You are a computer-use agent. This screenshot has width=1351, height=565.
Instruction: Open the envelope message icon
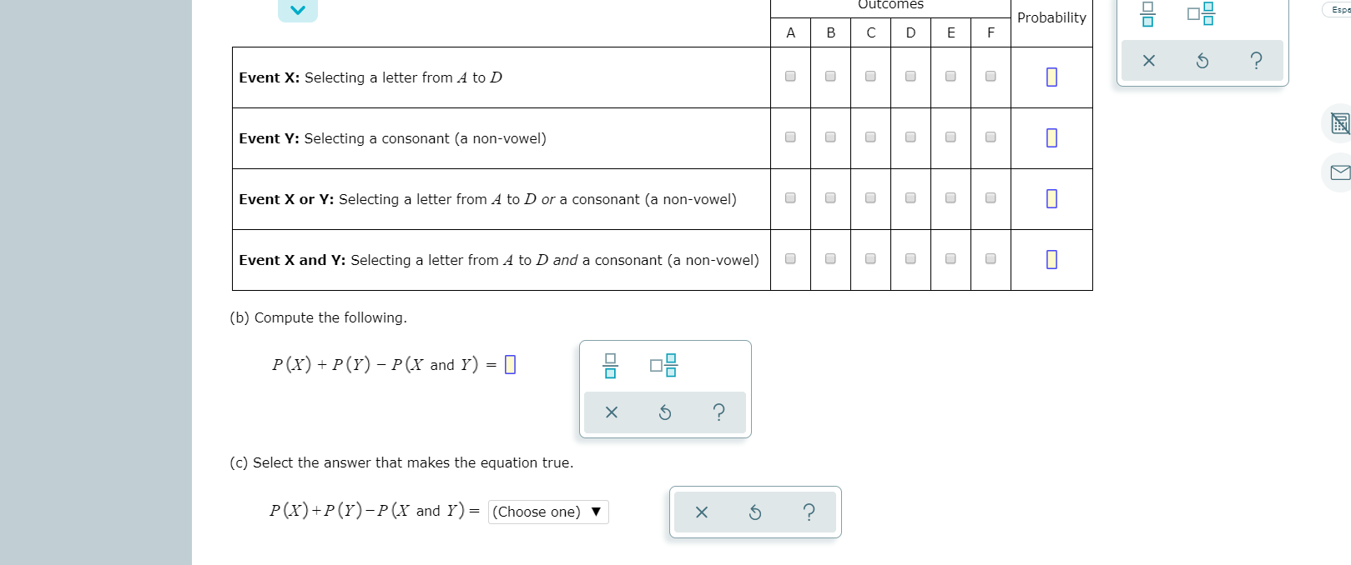click(x=1339, y=172)
